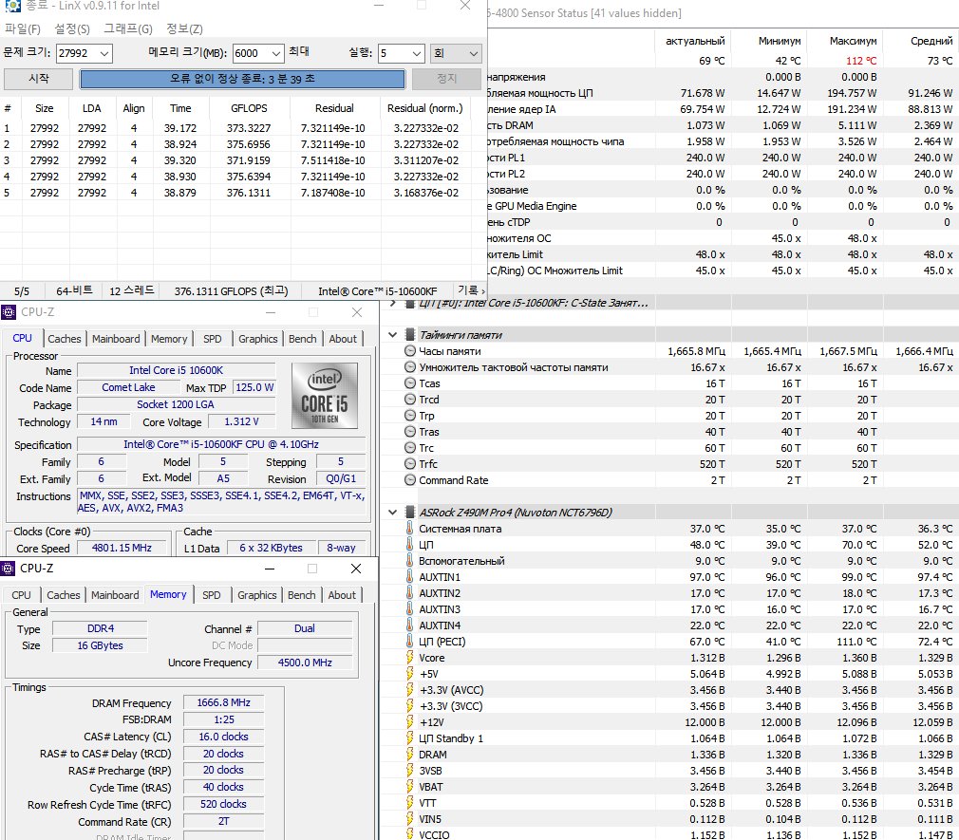Select LinX result row with 371.9159 GFLOPS
959x840 pixels.
point(235,160)
